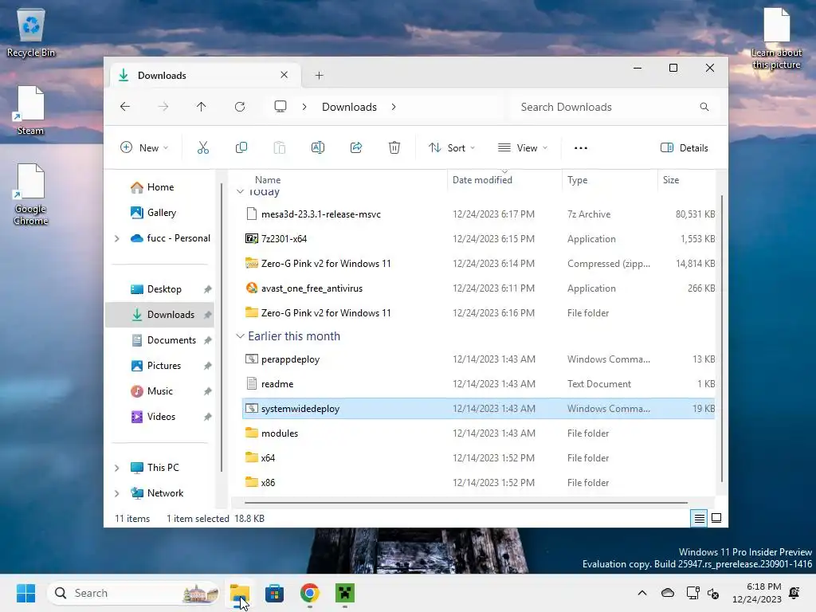The height and width of the screenshot is (612, 816).
Task: Click the vertical scrollbar of file list
Action: (x=722, y=338)
